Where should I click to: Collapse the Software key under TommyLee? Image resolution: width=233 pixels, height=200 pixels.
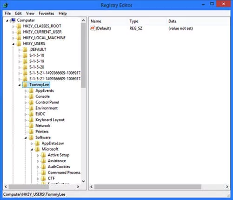[x=26, y=138]
